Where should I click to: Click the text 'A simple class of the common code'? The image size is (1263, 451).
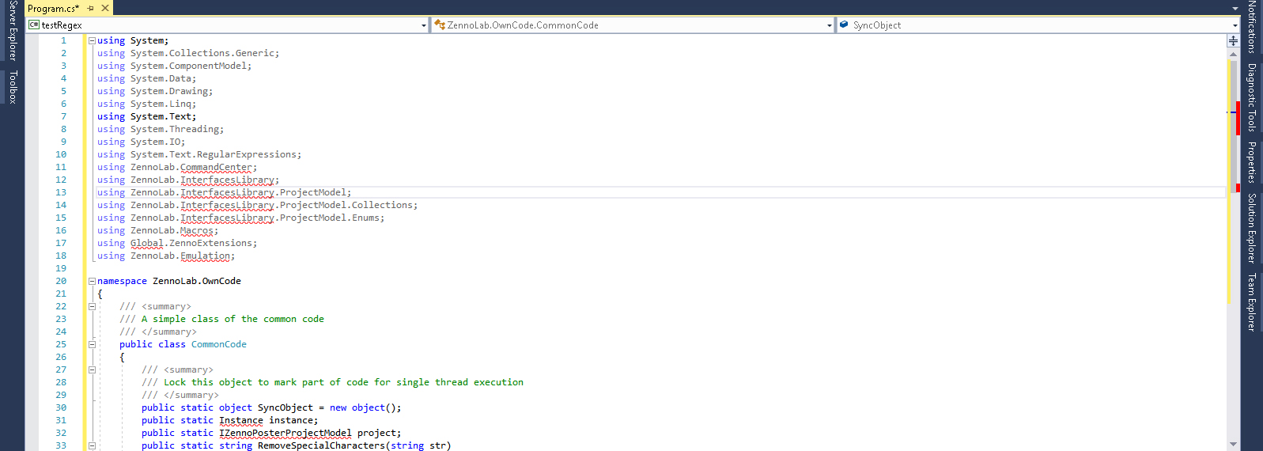tap(233, 319)
